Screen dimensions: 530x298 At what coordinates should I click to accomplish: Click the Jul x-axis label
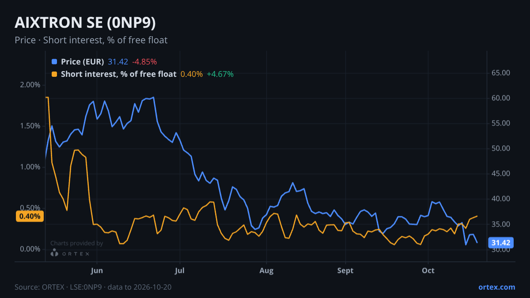(x=180, y=270)
